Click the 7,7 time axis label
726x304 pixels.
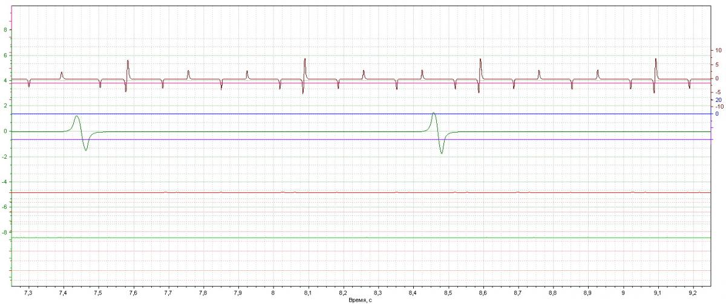[x=168, y=293]
